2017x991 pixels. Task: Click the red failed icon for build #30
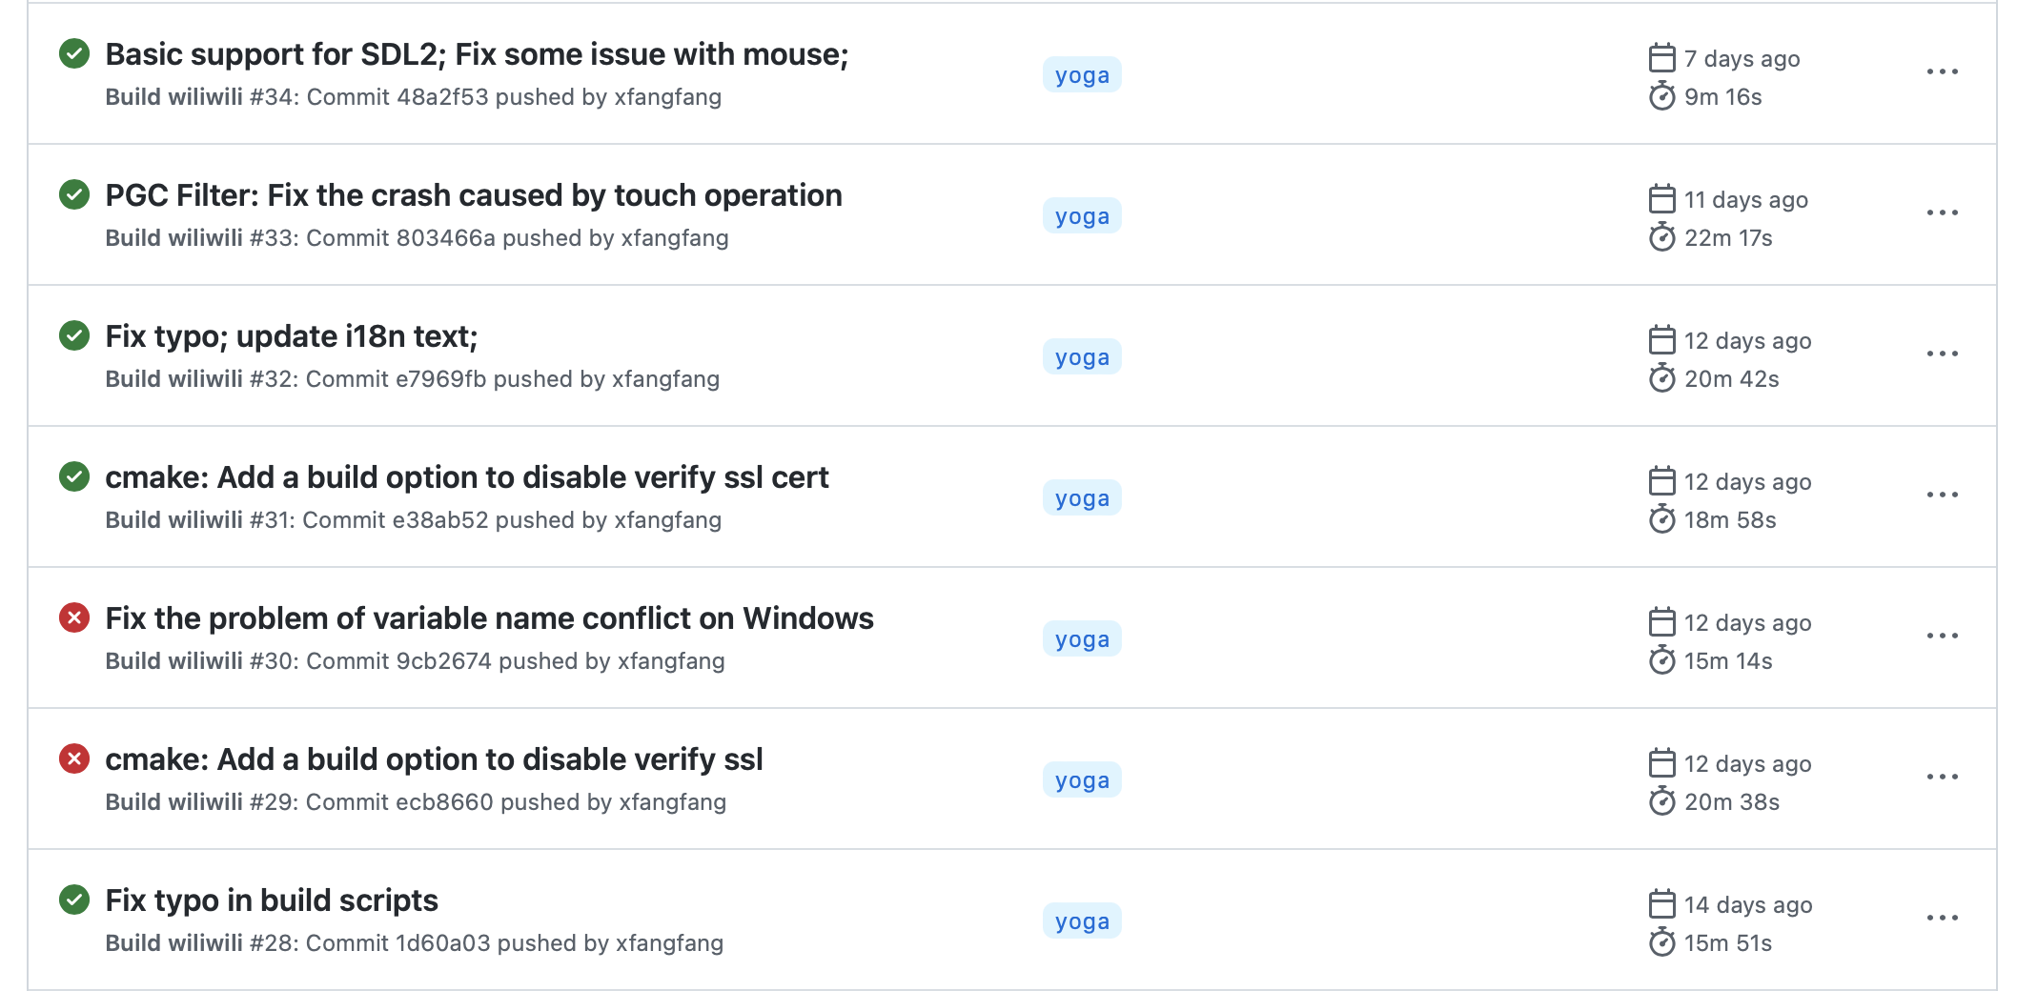click(74, 618)
